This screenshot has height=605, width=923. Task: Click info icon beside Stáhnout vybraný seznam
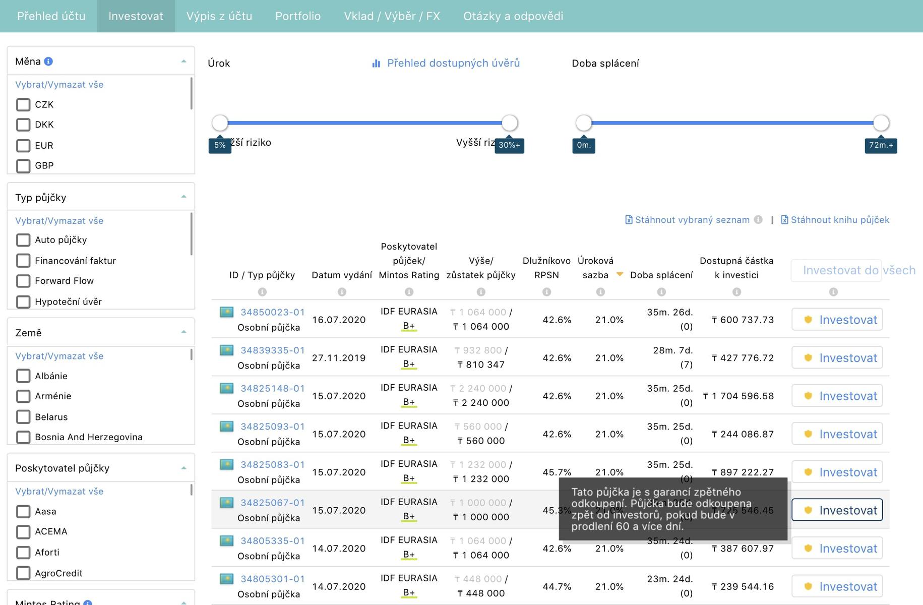758,219
